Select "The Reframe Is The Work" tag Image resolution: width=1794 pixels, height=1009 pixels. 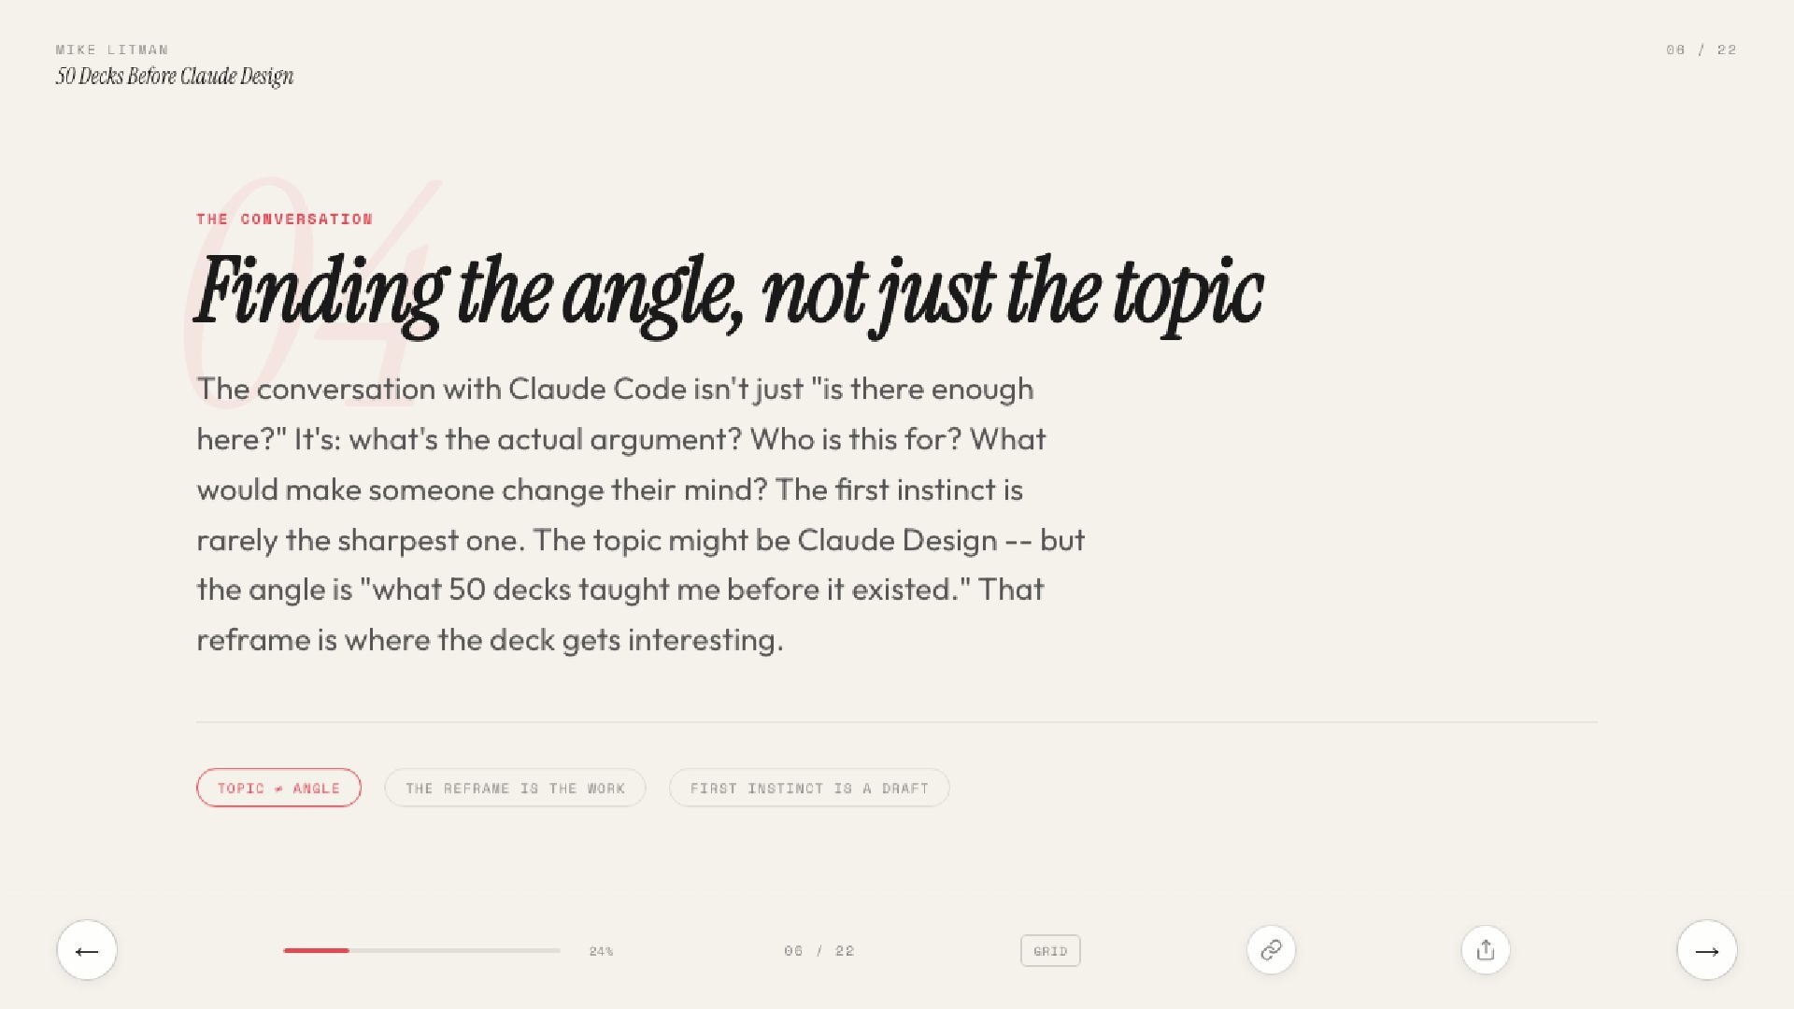[x=515, y=788]
